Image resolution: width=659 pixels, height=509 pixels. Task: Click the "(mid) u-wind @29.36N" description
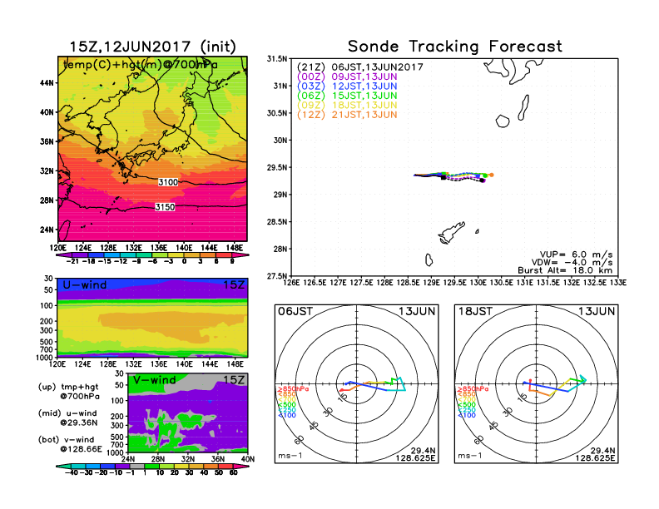(x=67, y=418)
